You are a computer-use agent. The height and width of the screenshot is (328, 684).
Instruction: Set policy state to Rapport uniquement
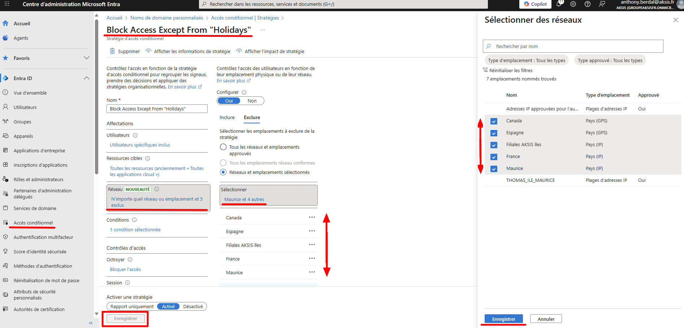tap(132, 306)
